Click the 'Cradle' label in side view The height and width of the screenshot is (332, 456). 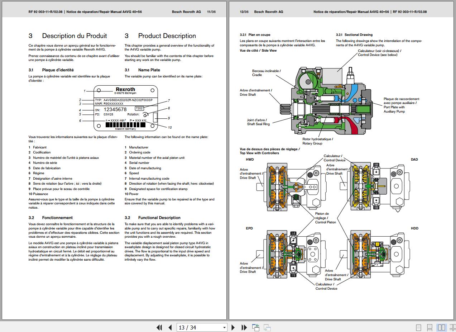[257, 75]
